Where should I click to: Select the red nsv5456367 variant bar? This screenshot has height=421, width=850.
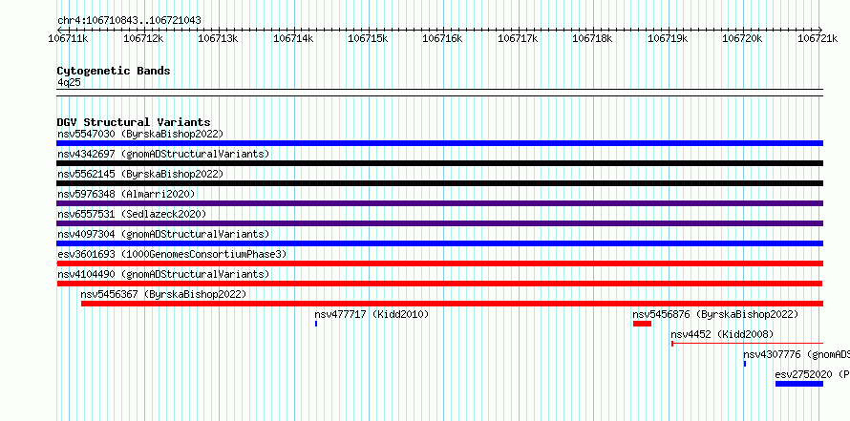pos(452,304)
